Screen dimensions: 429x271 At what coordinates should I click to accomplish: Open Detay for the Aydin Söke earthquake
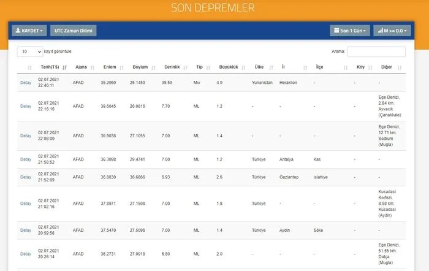pyautogui.click(x=26, y=230)
